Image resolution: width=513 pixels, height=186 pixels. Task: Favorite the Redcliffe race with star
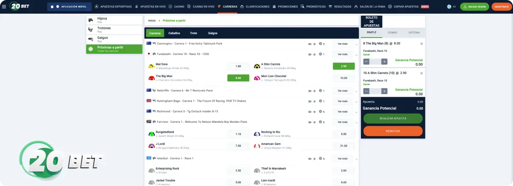314,91
